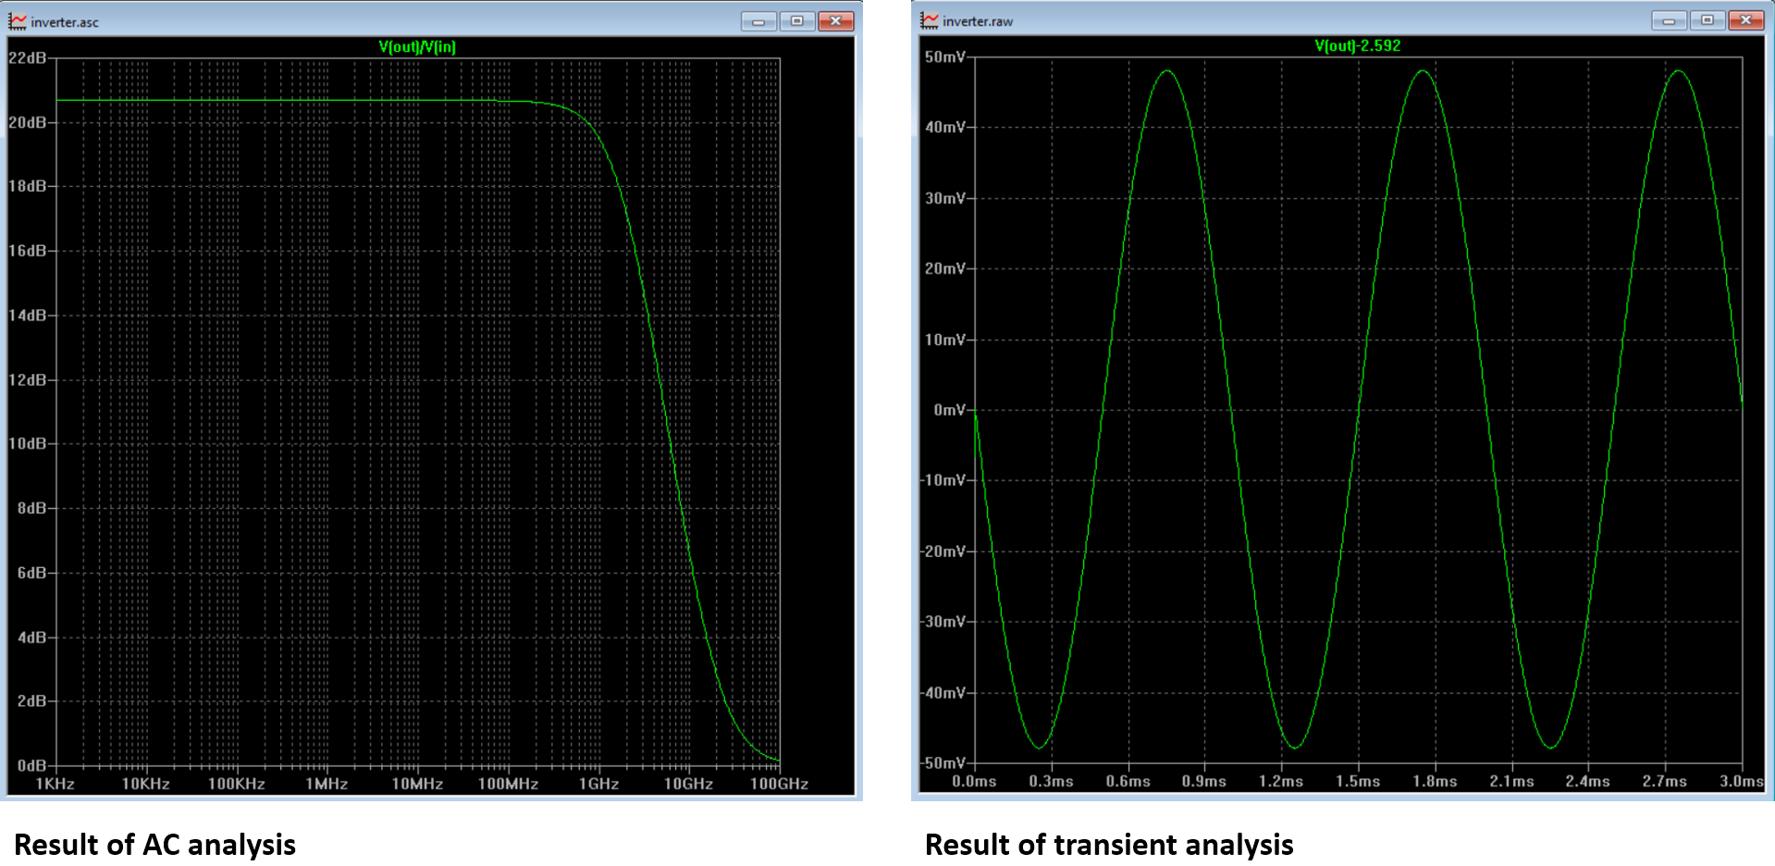Click the 2dB axis label
This screenshot has height=866, width=1775.
[32, 700]
